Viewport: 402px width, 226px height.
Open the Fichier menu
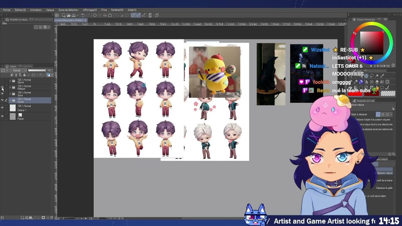[x=7, y=10]
